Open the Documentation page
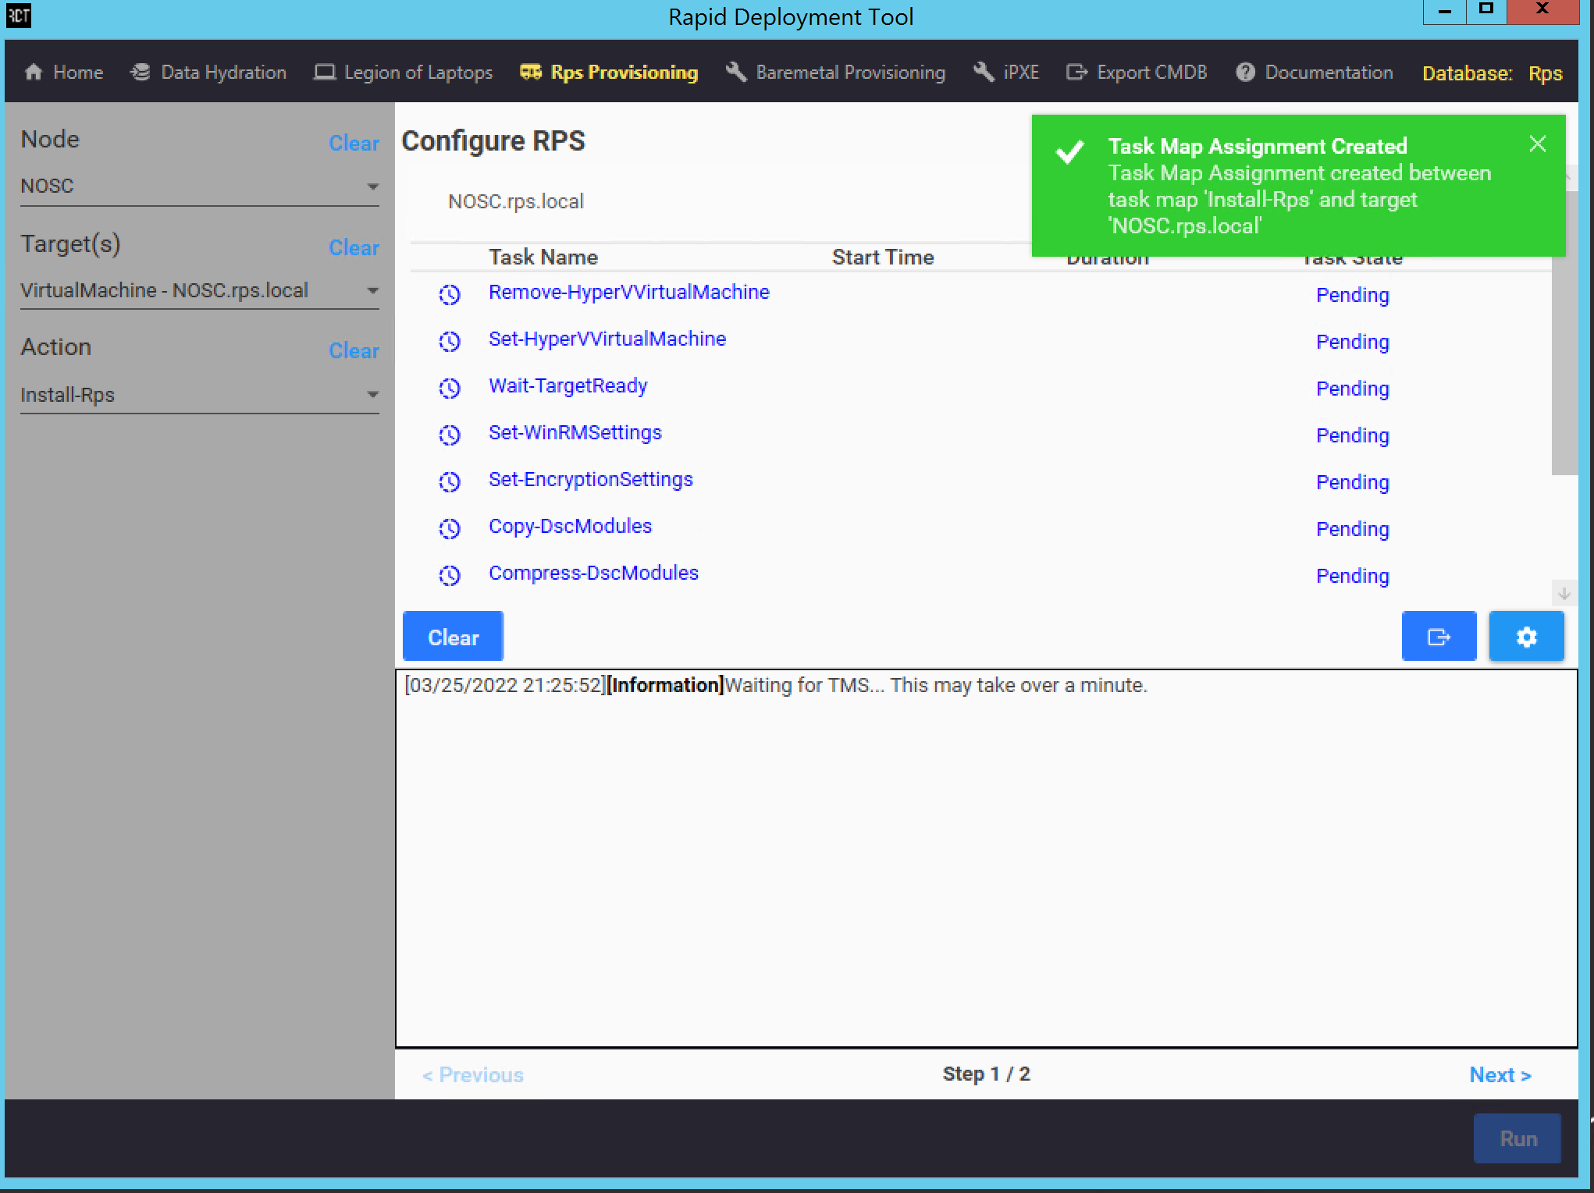 point(1315,73)
